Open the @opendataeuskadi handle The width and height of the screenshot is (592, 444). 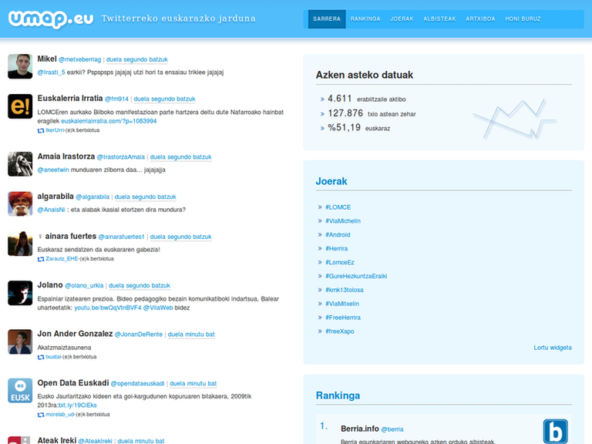tap(138, 384)
